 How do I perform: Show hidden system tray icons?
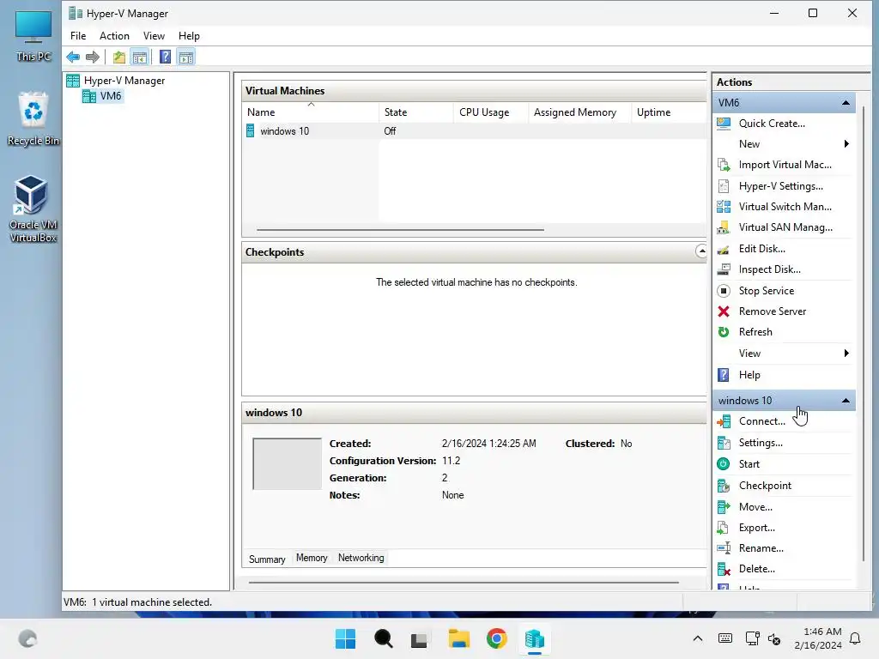click(697, 638)
